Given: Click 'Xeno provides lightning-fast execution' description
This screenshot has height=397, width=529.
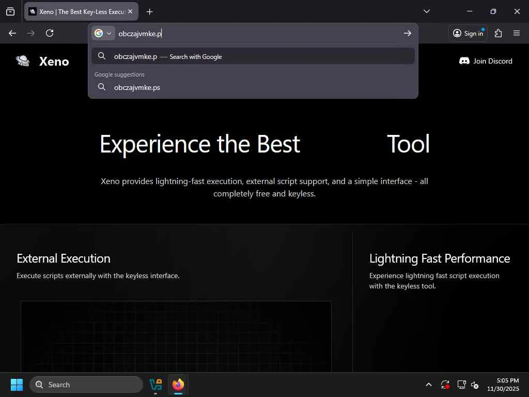Looking at the screenshot, I should (264, 187).
